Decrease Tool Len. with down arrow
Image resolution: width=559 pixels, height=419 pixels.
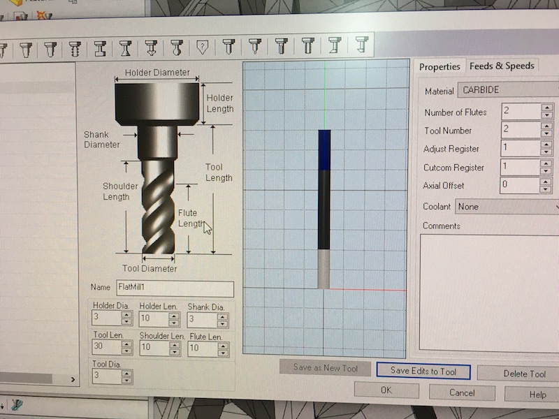[127, 351]
